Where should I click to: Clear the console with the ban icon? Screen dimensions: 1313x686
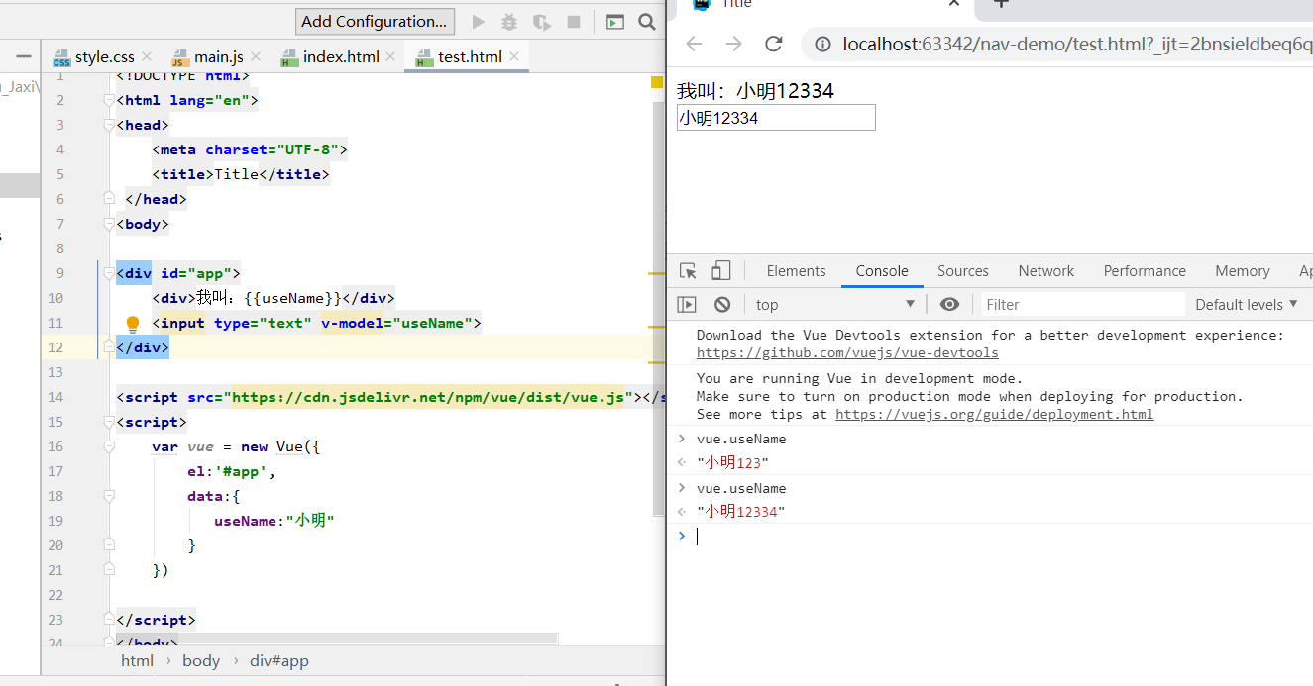click(722, 305)
